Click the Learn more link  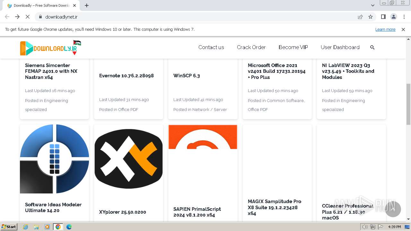(385, 29)
